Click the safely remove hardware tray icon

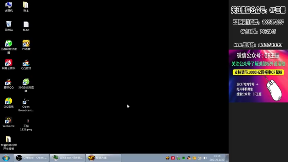[178, 158]
